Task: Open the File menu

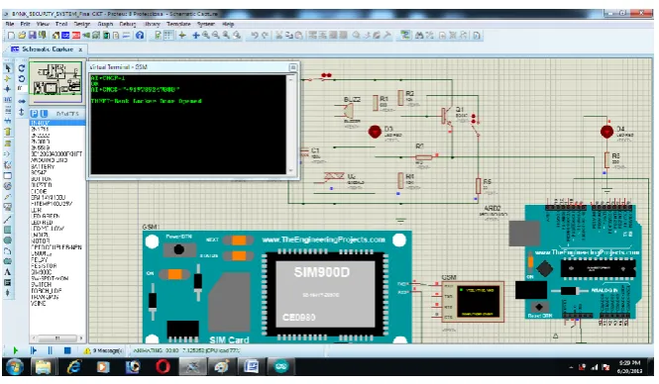Action: tap(10, 25)
